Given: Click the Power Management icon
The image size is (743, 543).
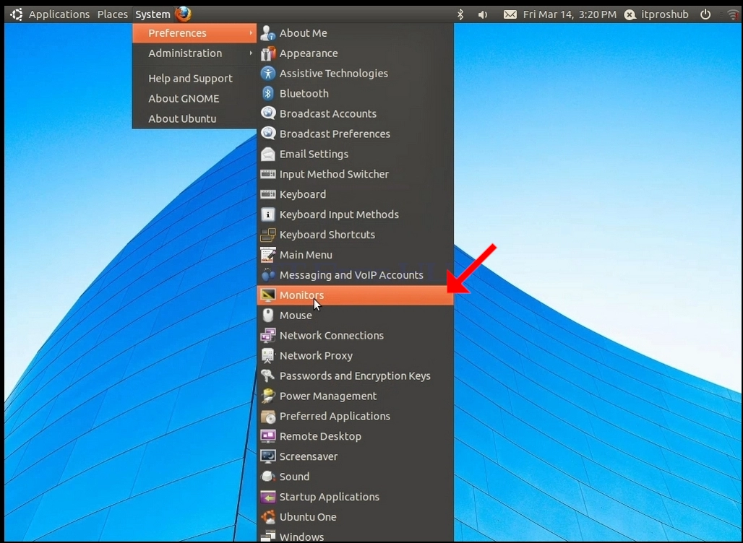Looking at the screenshot, I should point(267,396).
